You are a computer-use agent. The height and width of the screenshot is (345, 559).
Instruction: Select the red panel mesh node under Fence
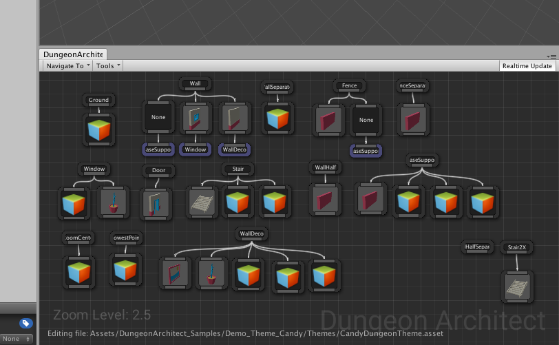click(x=328, y=121)
